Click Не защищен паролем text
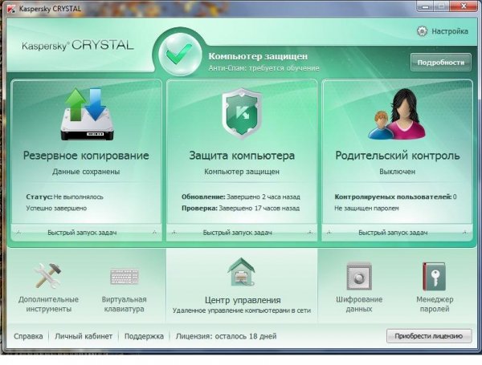The image size is (482, 365). 366,208
